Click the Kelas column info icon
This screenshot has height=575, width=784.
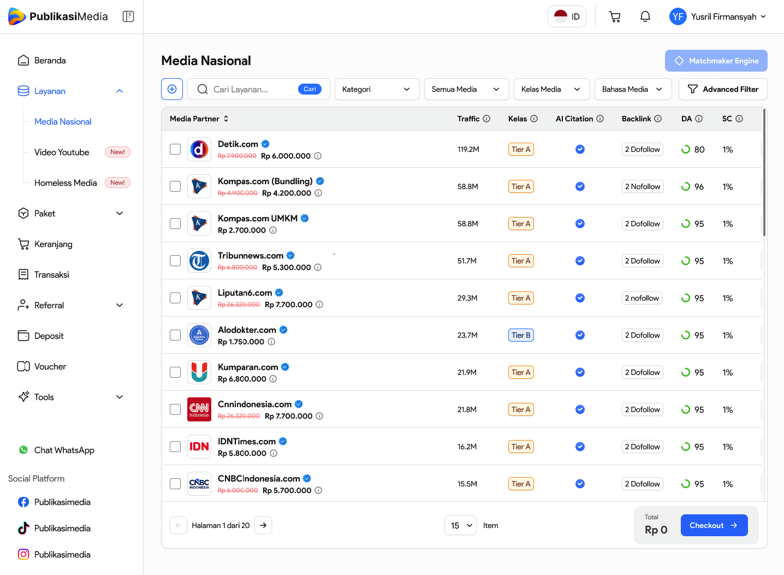coord(534,119)
